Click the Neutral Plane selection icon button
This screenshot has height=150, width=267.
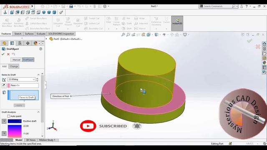pos(4,85)
